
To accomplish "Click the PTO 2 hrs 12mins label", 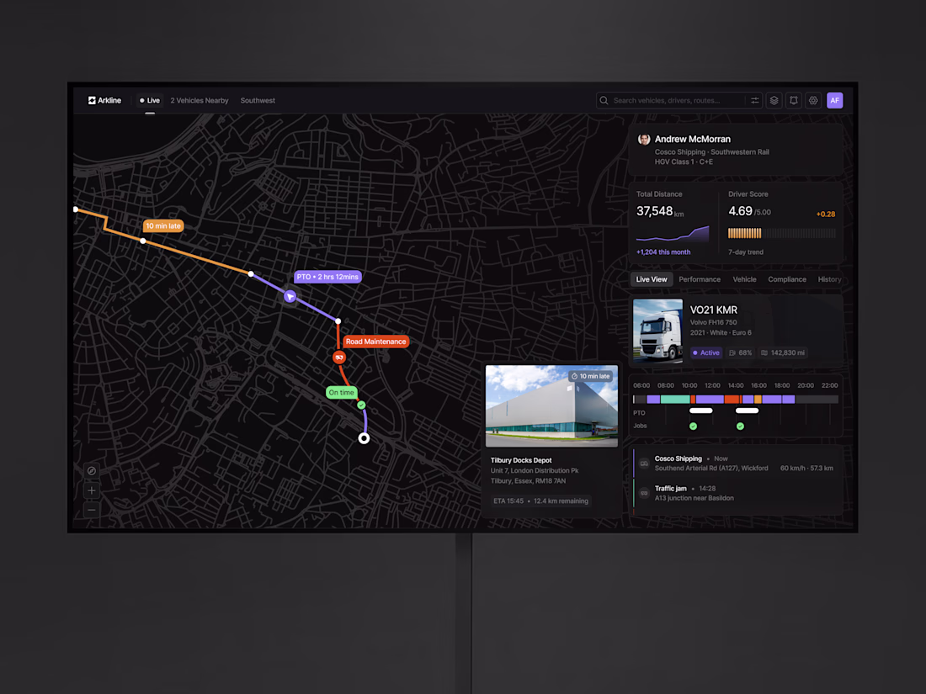I will (327, 277).
